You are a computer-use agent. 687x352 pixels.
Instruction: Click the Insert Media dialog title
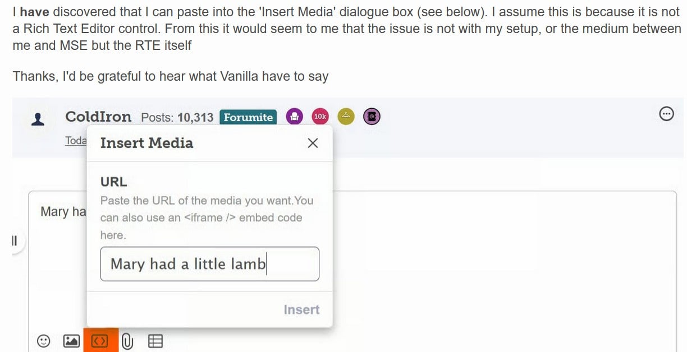coord(146,143)
